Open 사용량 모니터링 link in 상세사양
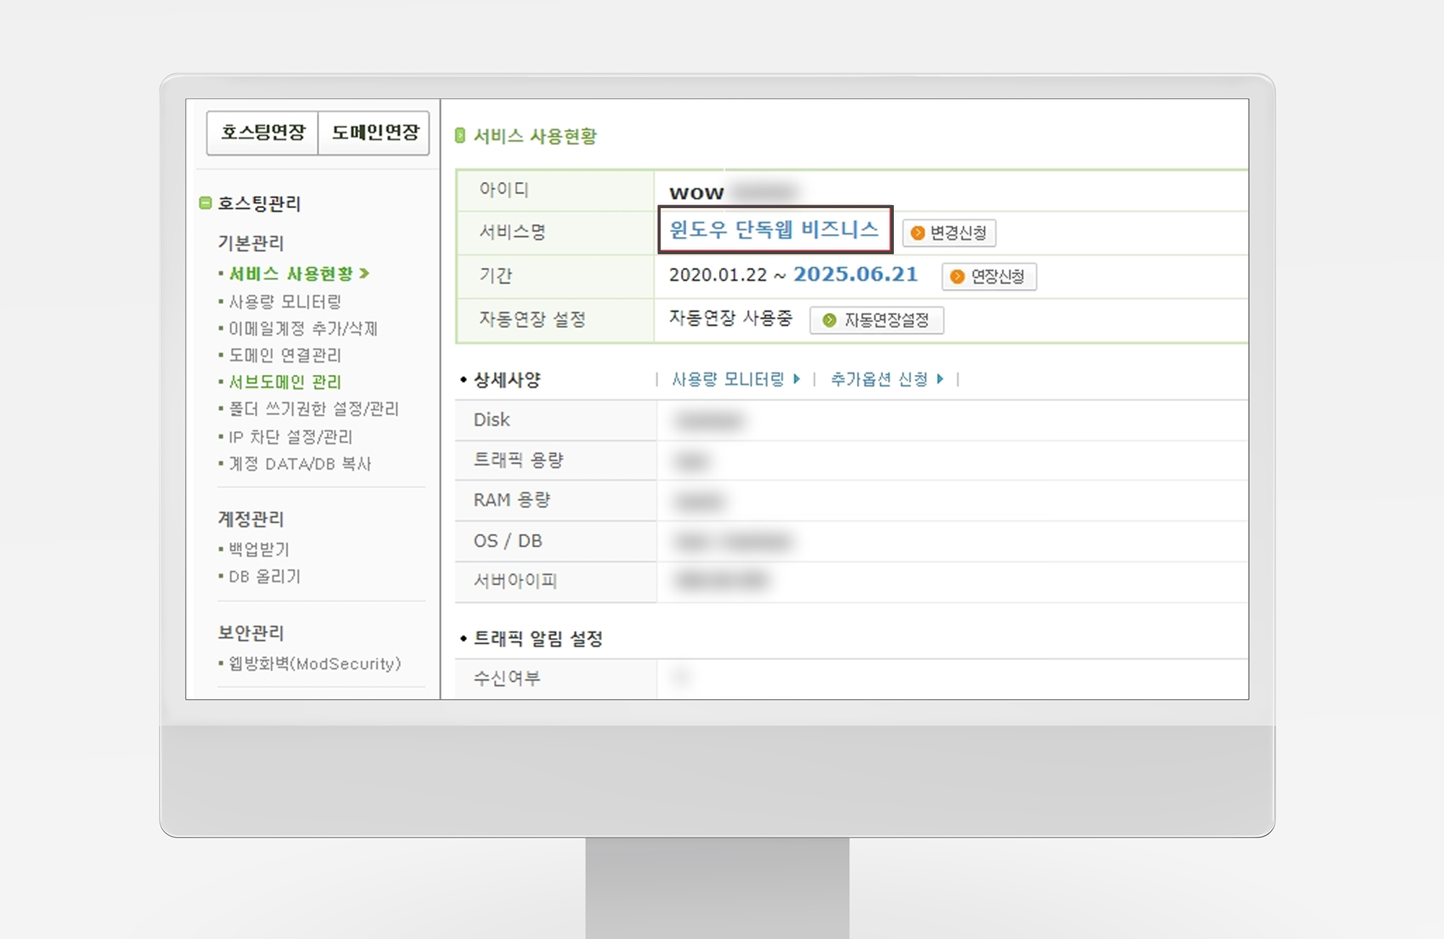 pos(728,379)
